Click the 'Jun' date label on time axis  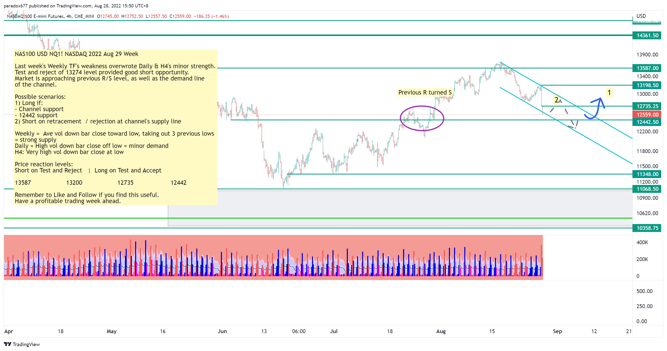[x=222, y=331]
